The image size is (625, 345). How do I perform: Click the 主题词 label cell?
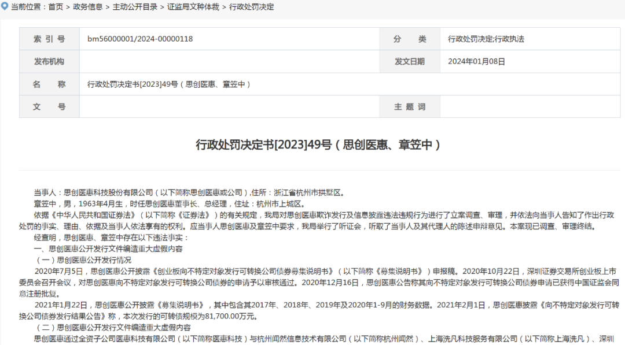410,107
